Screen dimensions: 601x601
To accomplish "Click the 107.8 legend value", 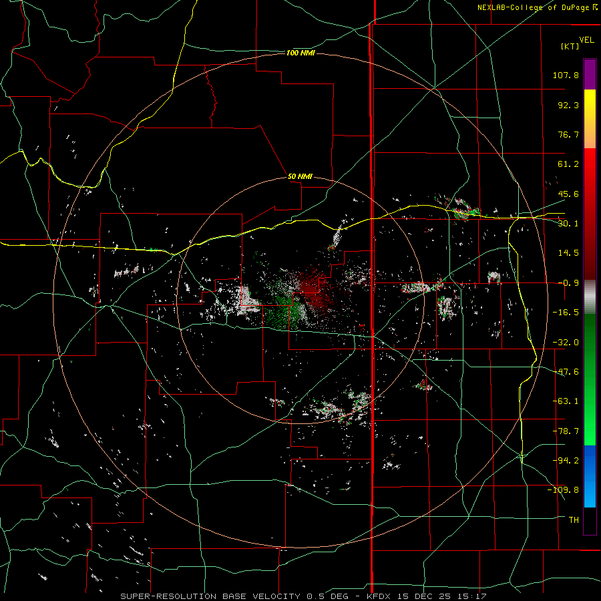I will point(566,75).
